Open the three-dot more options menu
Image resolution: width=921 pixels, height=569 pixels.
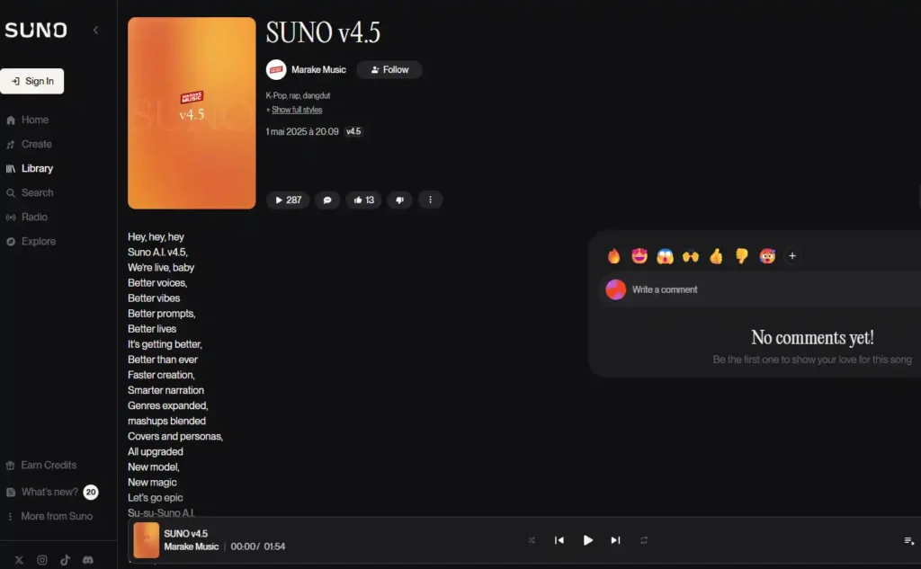(x=430, y=200)
